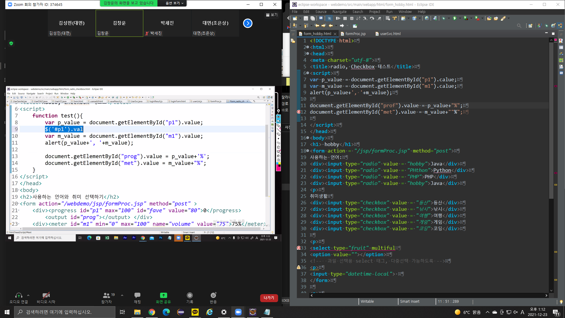Show next participants with blue arrow button
Screen dimensions: 565x318
click(248, 23)
